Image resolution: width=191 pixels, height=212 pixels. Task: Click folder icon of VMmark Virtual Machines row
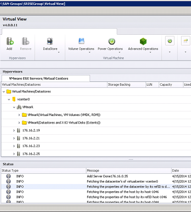point(24,115)
